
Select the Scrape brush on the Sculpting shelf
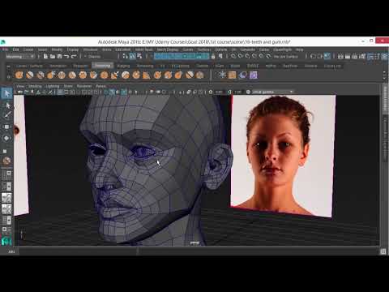pyautogui.click(x=136, y=75)
